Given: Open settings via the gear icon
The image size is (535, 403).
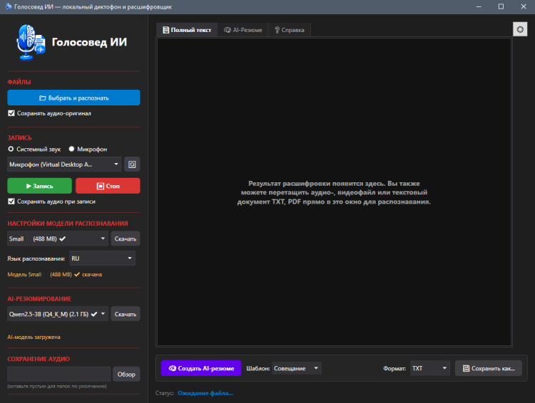Looking at the screenshot, I should click(519, 29).
